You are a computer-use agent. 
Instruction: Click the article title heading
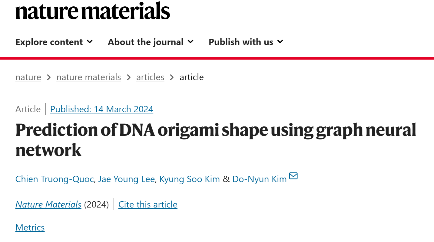216,140
